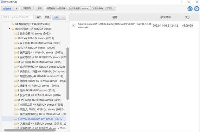Open folder H 欢乐好声音2 4K REMUX atmos (2021)
The height and width of the screenshot is (132, 200).
click(41, 67)
